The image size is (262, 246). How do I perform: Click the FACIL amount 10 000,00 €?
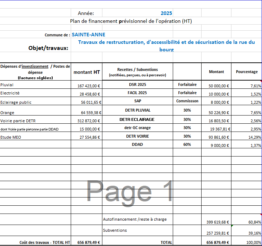[219, 94]
